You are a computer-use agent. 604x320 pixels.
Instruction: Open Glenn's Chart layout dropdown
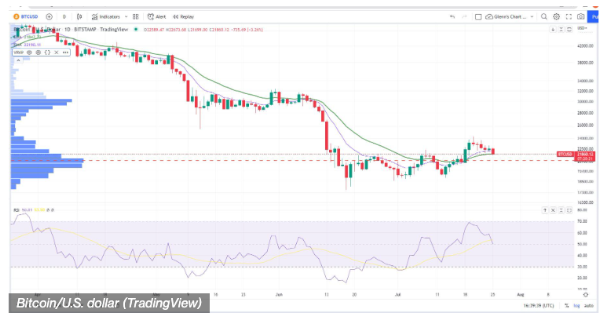510,16
